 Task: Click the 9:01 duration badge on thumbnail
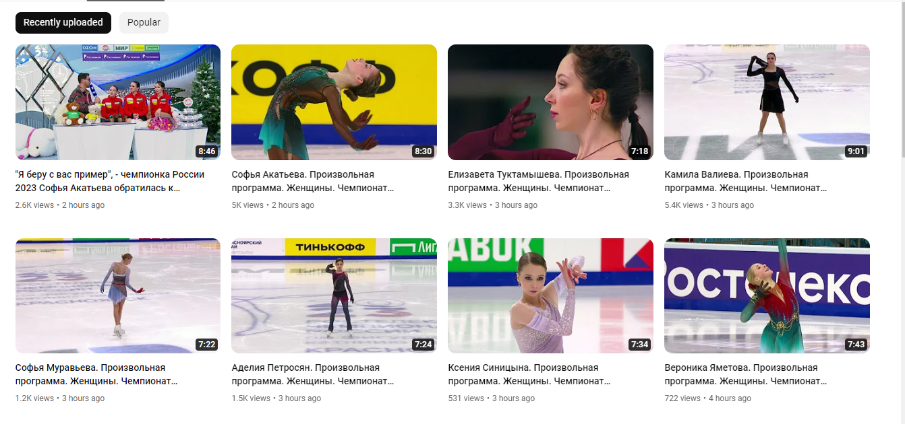[x=856, y=151]
